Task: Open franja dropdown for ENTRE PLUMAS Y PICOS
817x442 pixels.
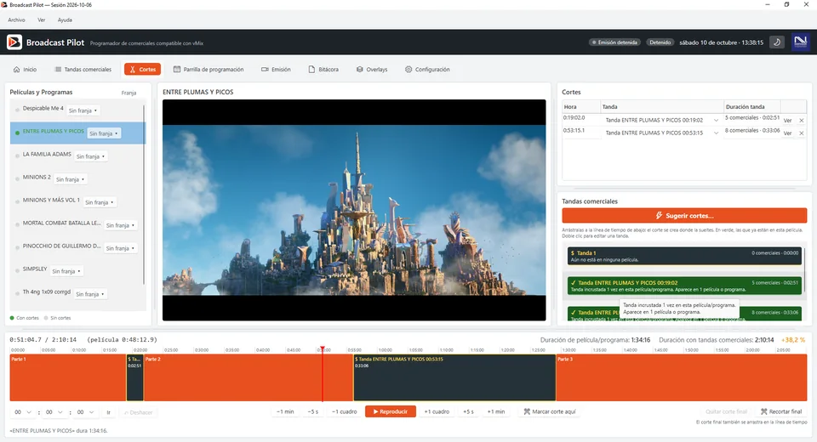Action: [104, 133]
